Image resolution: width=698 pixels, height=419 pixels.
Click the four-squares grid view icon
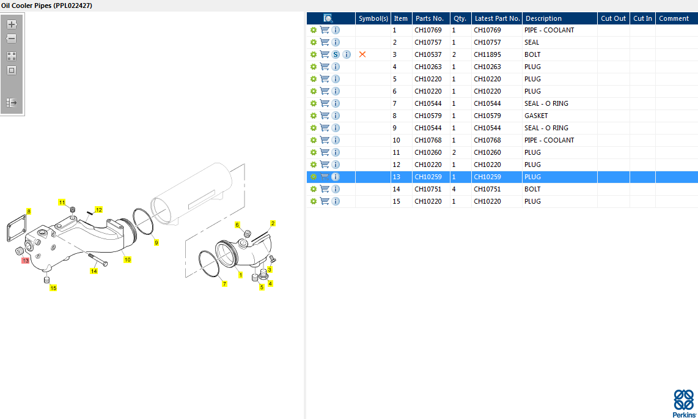[12, 56]
